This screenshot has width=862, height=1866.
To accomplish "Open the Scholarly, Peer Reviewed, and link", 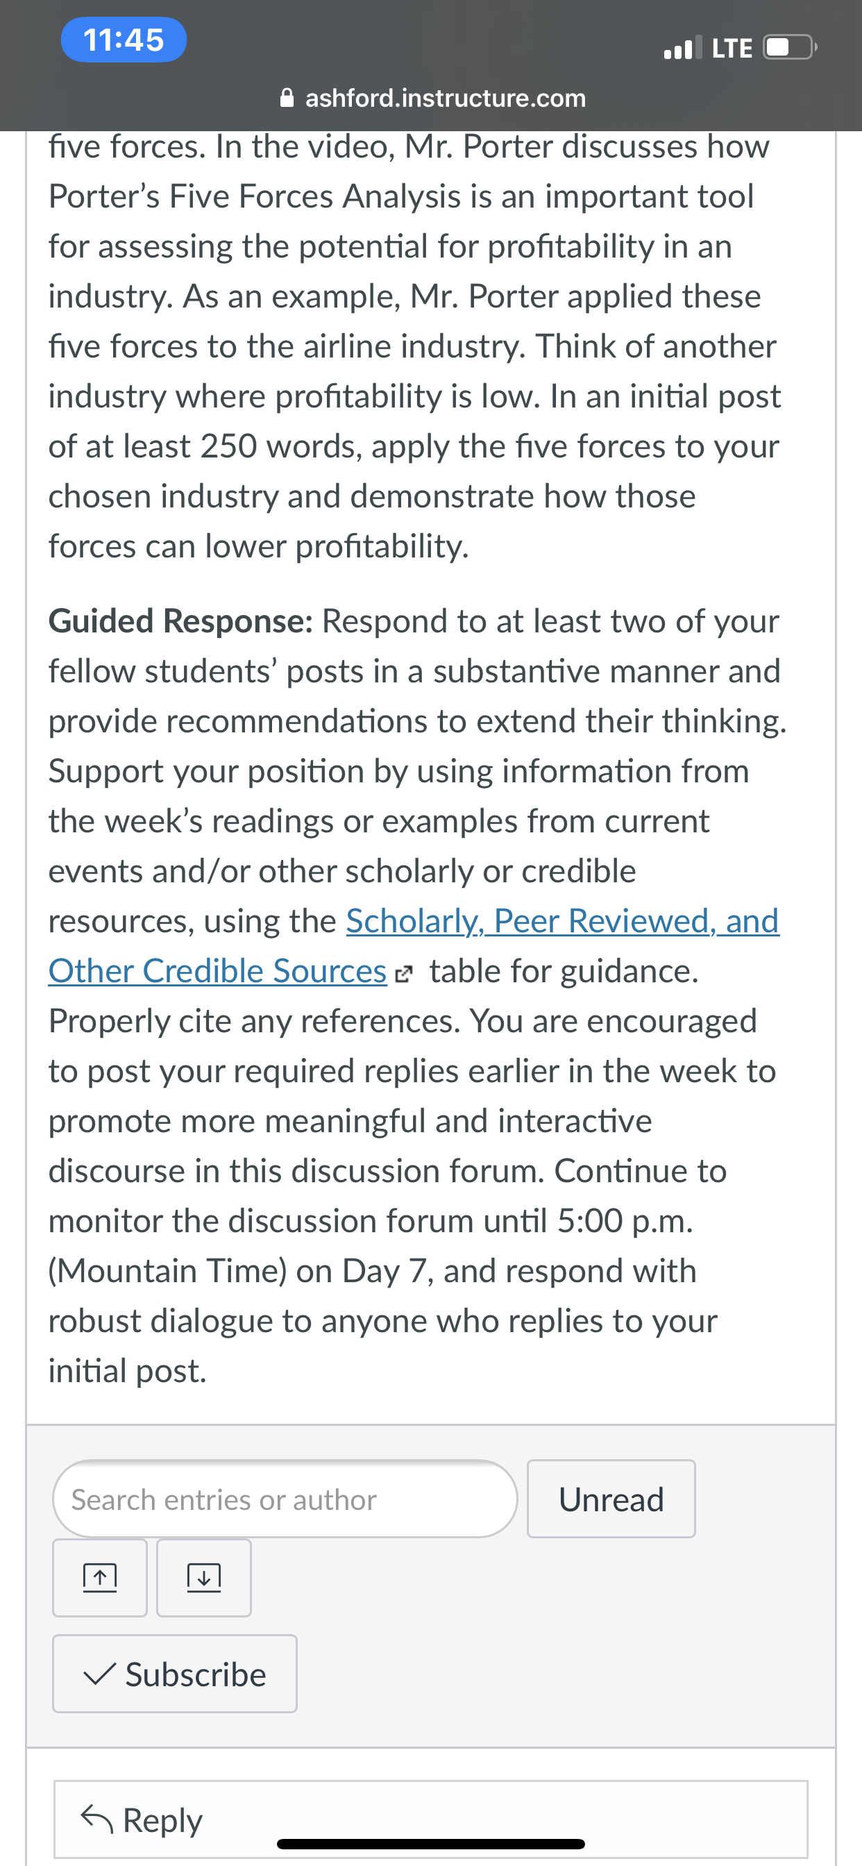I will point(562,921).
